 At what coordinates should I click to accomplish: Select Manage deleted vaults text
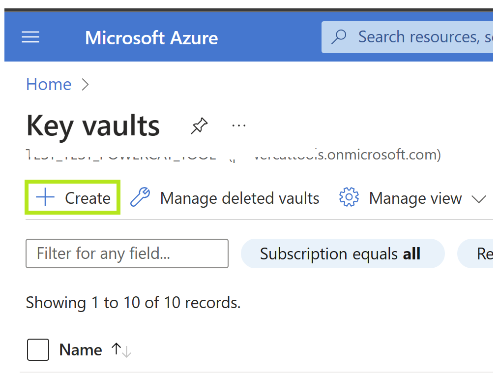(x=239, y=198)
